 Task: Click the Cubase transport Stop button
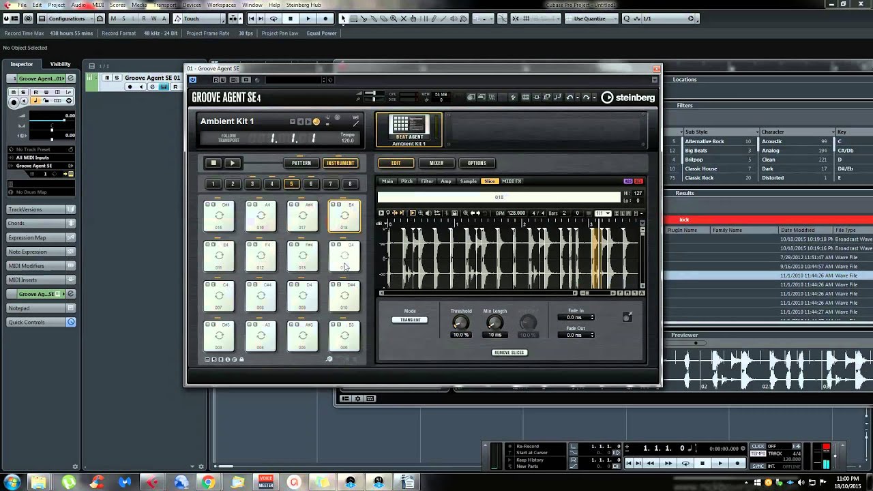point(702,463)
